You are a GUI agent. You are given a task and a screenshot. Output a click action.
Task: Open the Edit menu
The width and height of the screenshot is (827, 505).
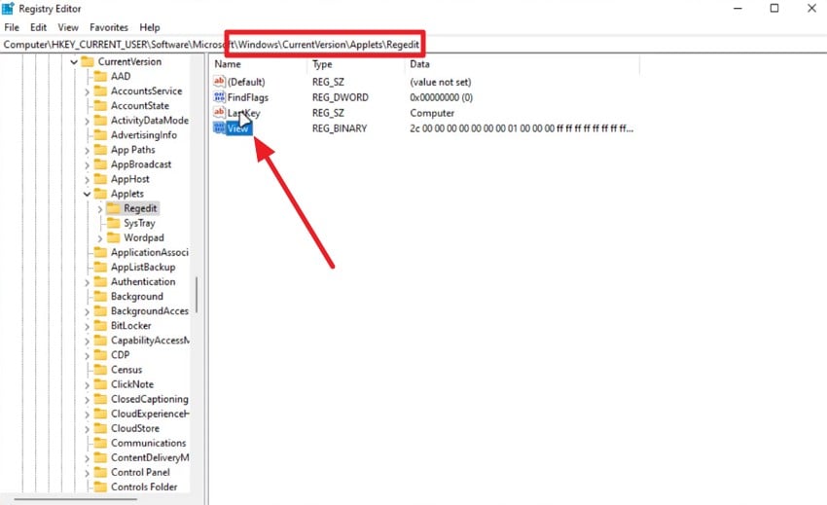(x=38, y=27)
